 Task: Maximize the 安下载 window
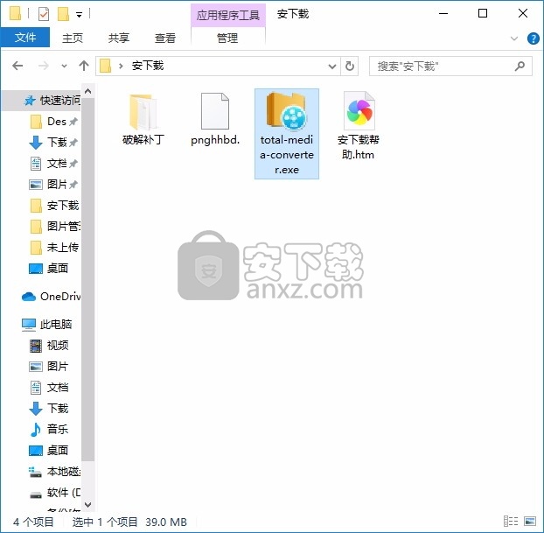coord(483,14)
